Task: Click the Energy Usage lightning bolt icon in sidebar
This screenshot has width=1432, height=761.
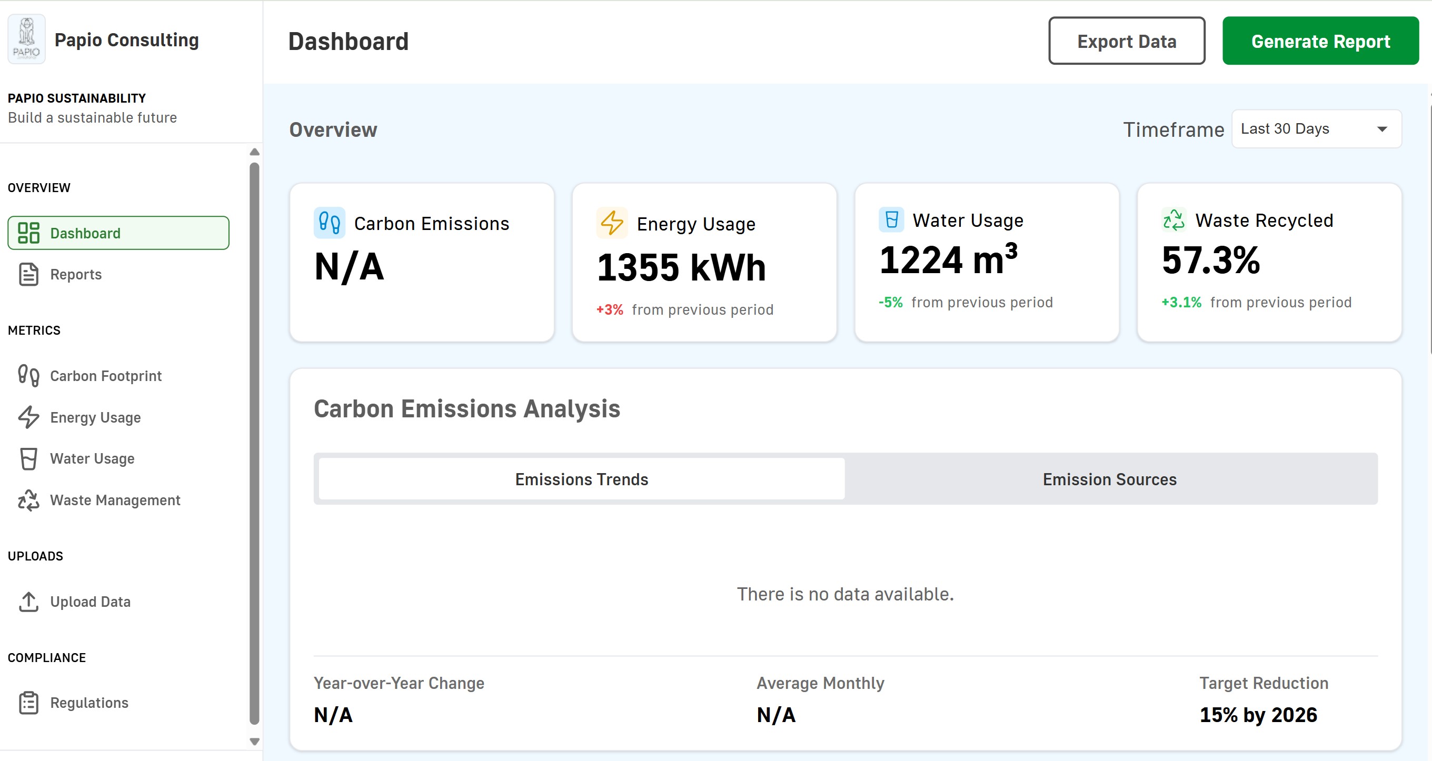Action: pyautogui.click(x=29, y=417)
